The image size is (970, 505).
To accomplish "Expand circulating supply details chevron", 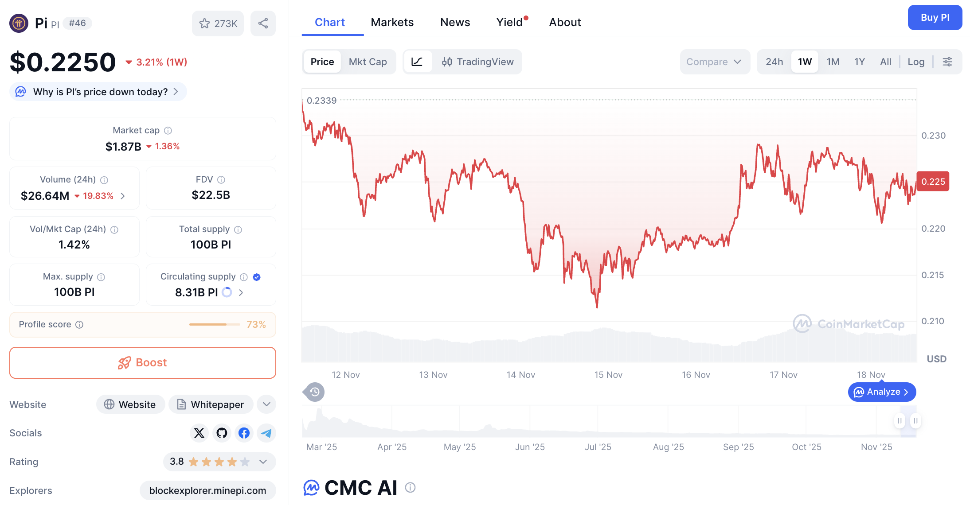I will (240, 292).
